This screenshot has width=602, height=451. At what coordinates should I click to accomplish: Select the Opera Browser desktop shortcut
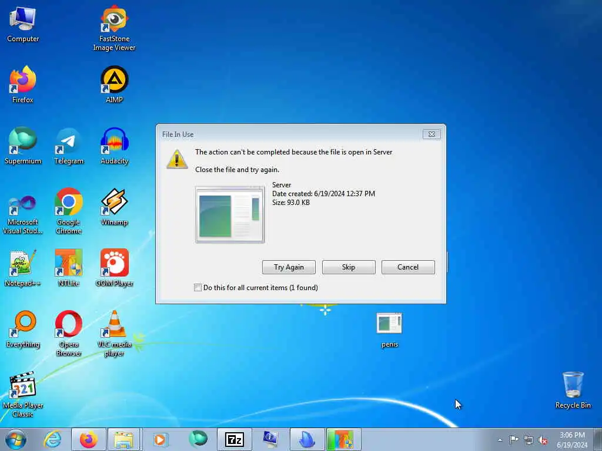pyautogui.click(x=69, y=334)
